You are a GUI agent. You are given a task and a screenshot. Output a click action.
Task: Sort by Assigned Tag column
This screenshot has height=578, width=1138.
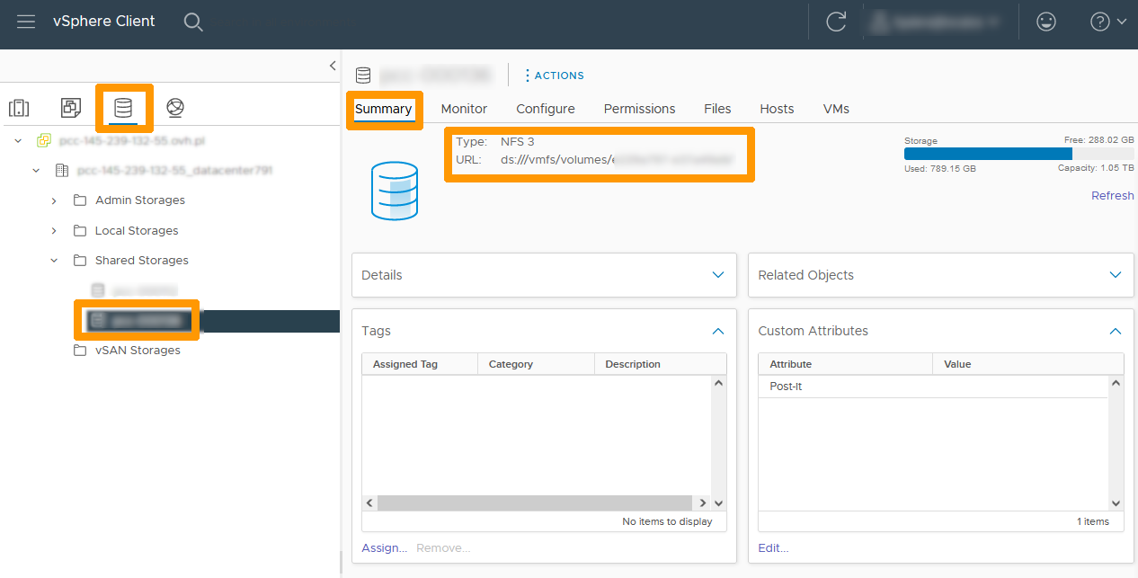420,364
